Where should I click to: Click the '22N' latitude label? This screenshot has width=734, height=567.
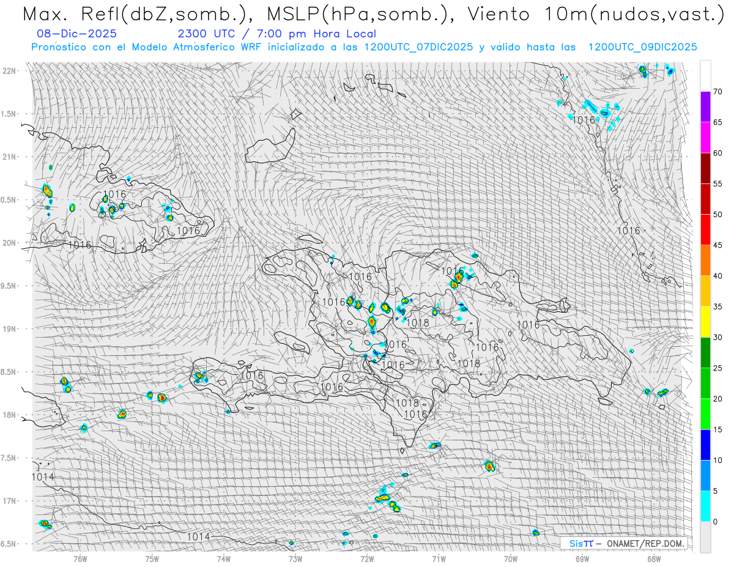pos(10,71)
